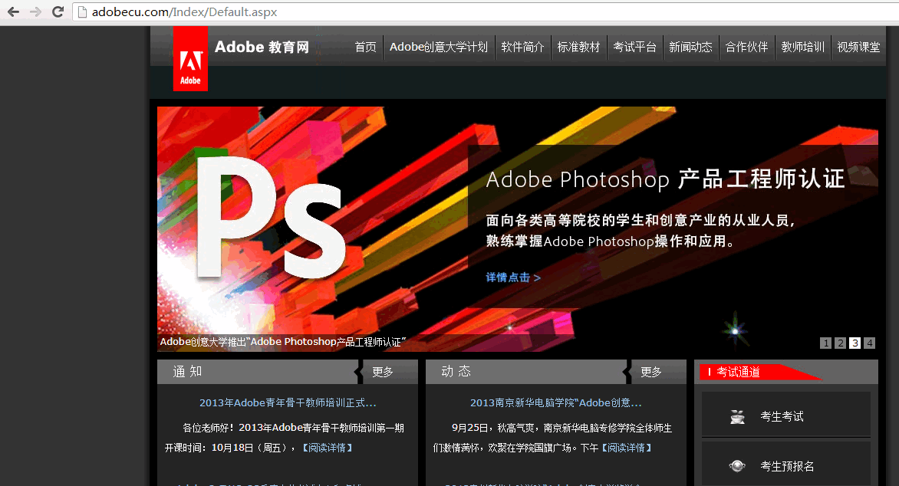Open the 软件简介 menu item
This screenshot has width=899, height=486.
coord(522,47)
